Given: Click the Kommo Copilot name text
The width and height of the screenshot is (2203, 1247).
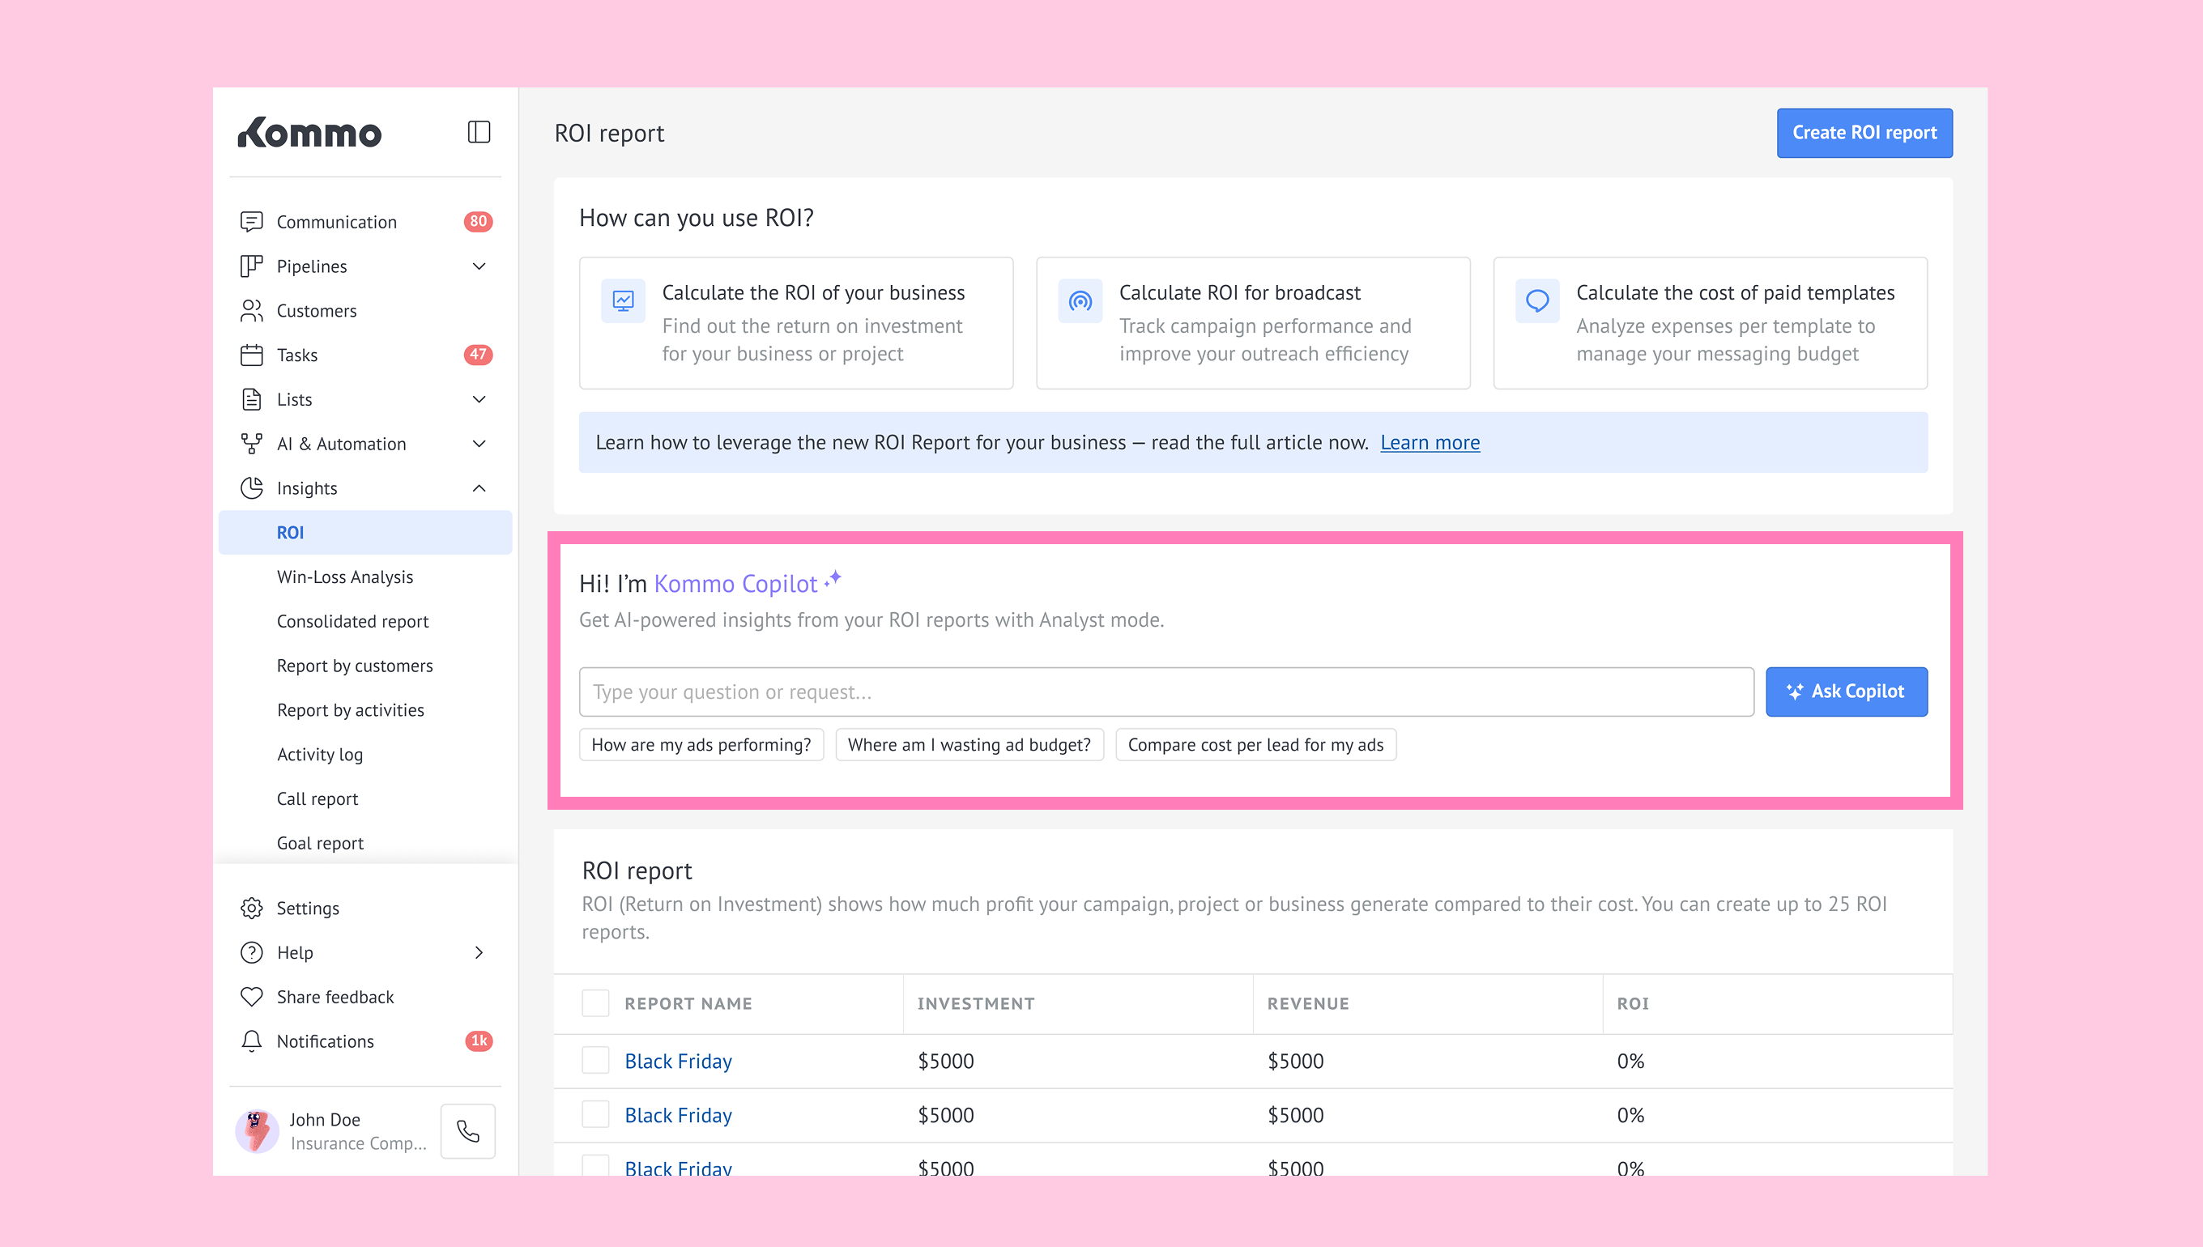Looking at the screenshot, I should click(x=735, y=583).
